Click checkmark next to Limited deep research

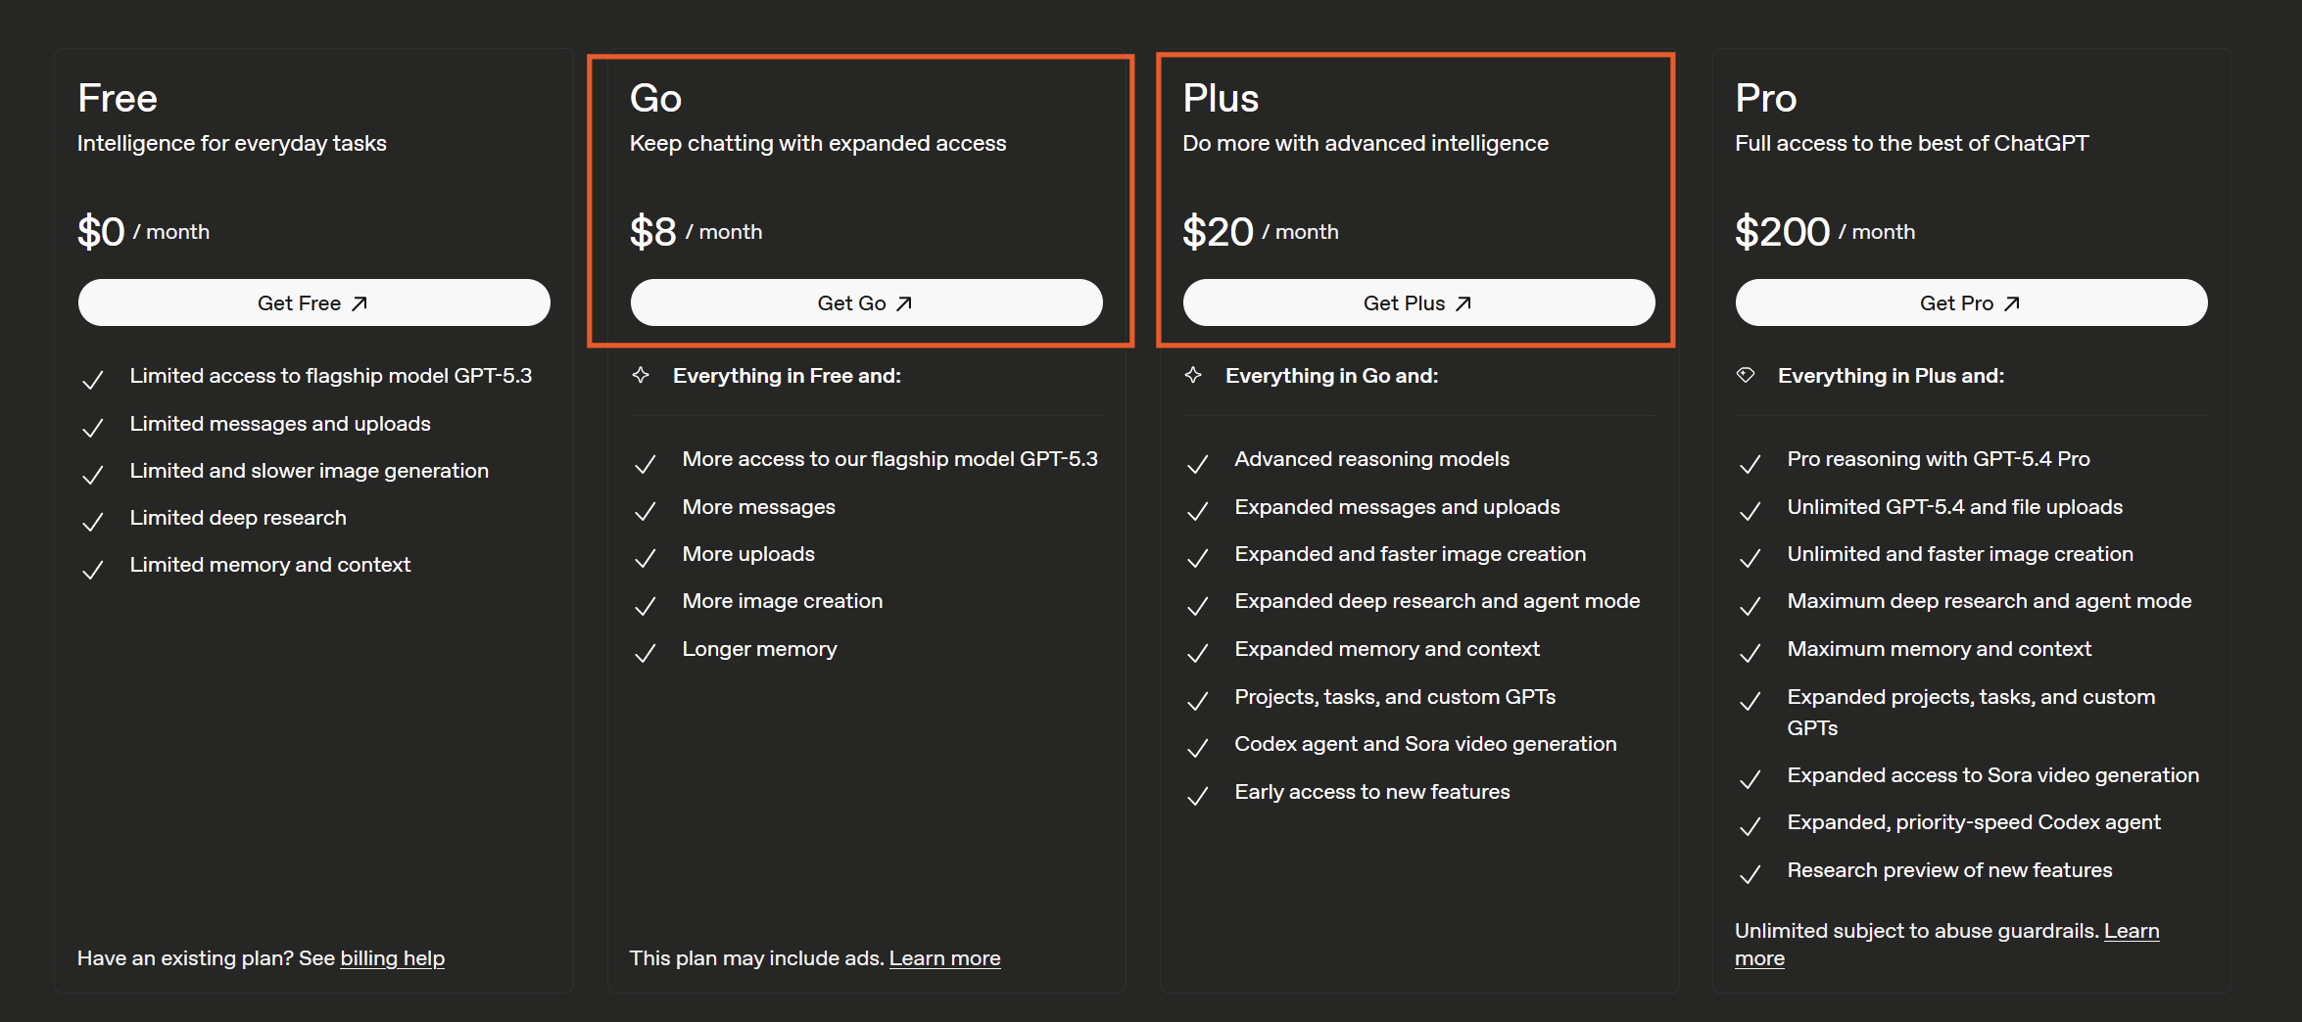click(x=93, y=522)
